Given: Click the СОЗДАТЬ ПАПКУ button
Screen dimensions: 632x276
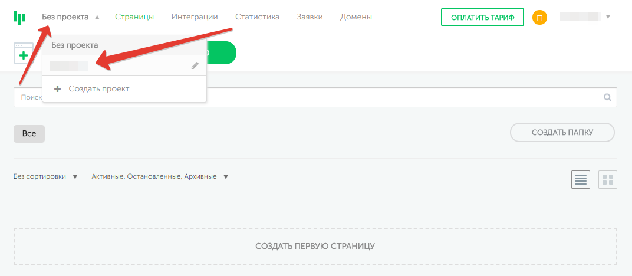Looking at the screenshot, I should click(562, 133).
